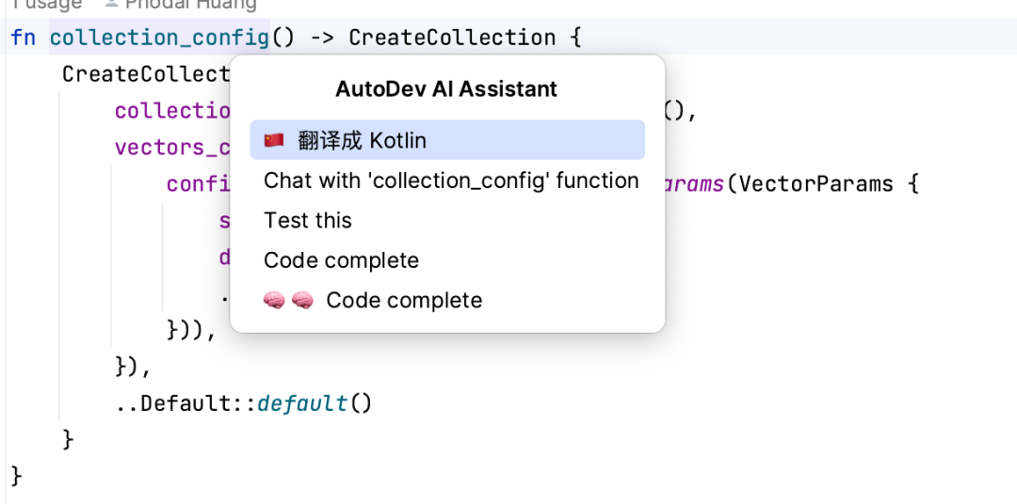Click the first brain emoji icon
Viewport: 1017px width, 504px height.
pos(274,300)
